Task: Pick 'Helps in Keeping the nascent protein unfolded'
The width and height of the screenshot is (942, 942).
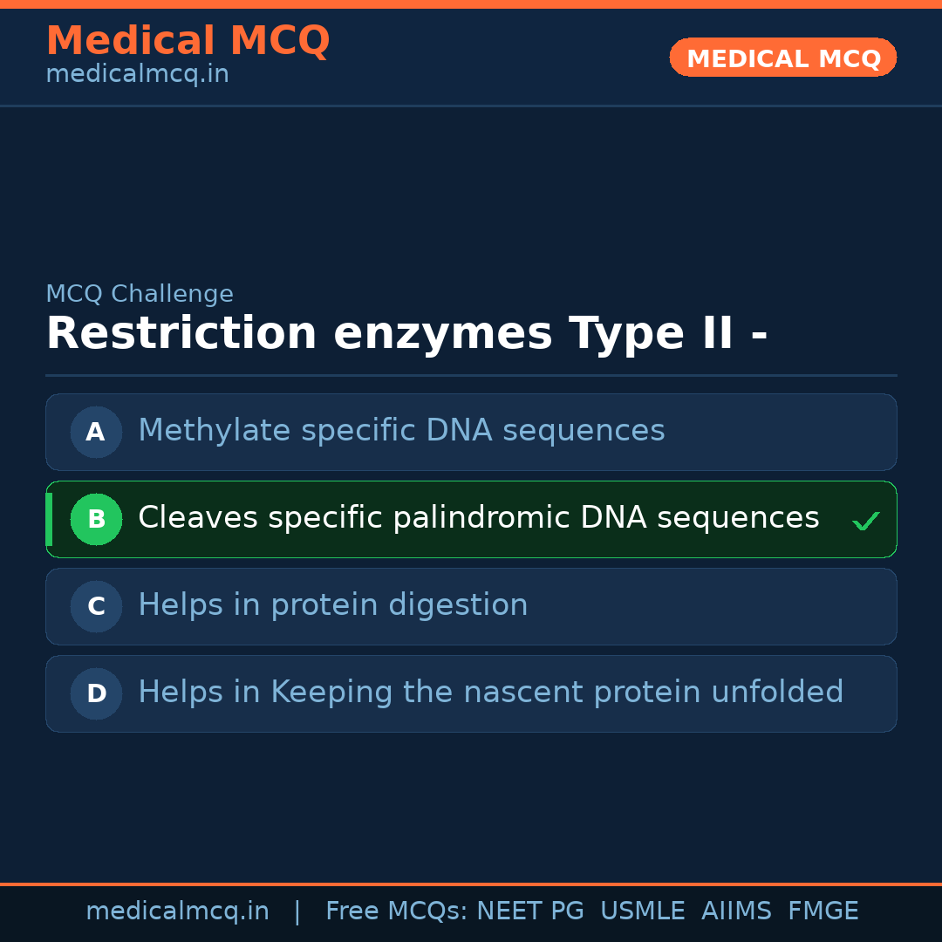Action: [490, 693]
